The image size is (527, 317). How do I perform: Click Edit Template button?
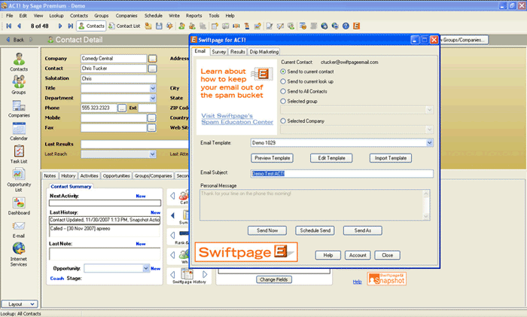[331, 158]
